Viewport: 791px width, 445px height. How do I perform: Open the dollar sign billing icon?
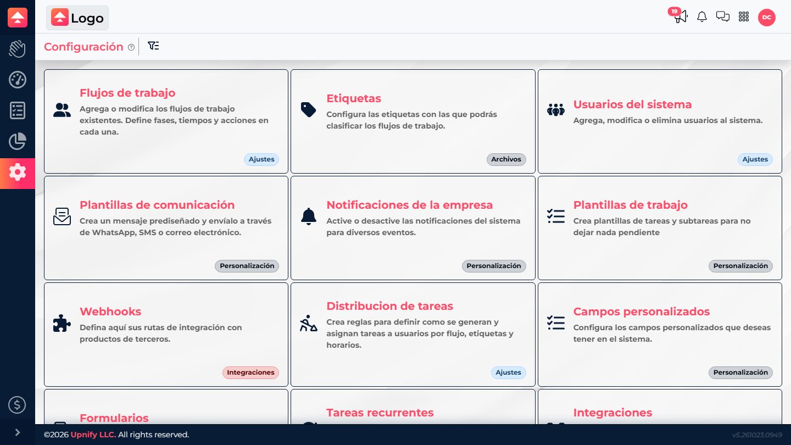click(x=18, y=405)
